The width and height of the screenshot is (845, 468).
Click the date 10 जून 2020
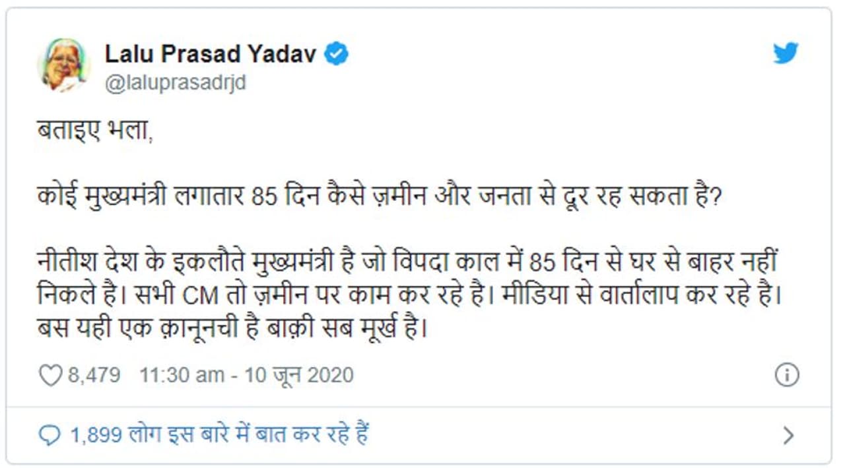(x=299, y=375)
